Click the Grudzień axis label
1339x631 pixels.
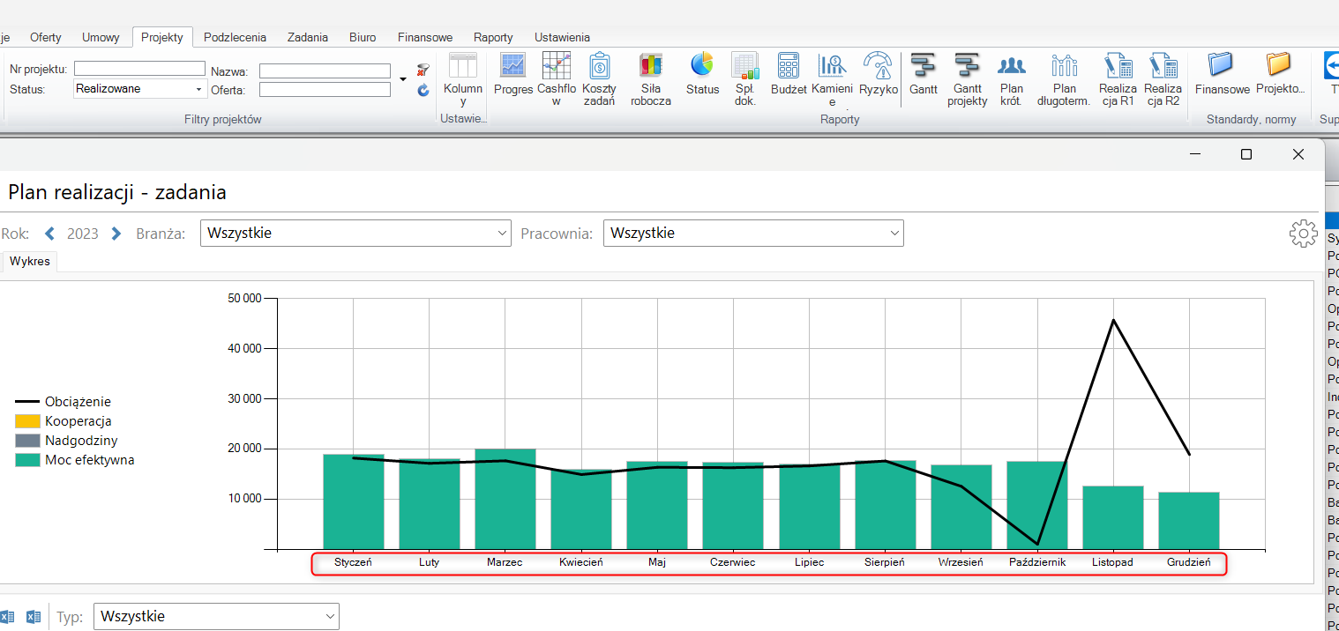pos(1189,562)
